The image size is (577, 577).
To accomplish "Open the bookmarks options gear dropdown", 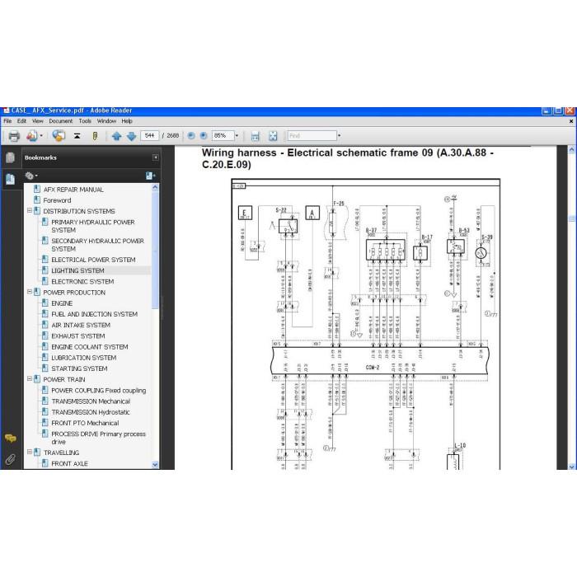I will pos(31,176).
